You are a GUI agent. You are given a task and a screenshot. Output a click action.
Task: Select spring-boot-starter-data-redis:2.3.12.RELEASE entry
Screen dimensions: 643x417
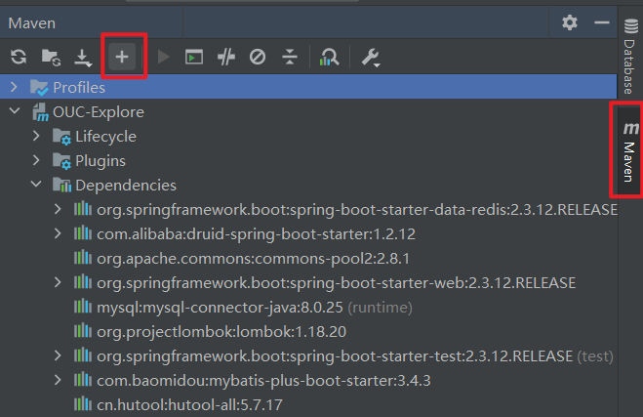(x=308, y=209)
